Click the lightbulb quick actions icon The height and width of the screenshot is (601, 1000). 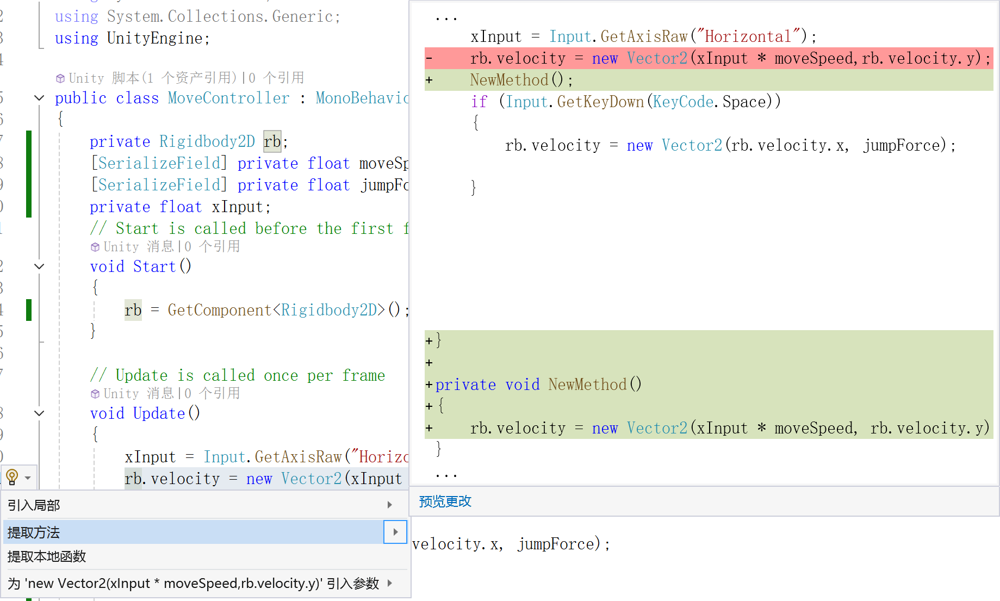[x=12, y=478]
